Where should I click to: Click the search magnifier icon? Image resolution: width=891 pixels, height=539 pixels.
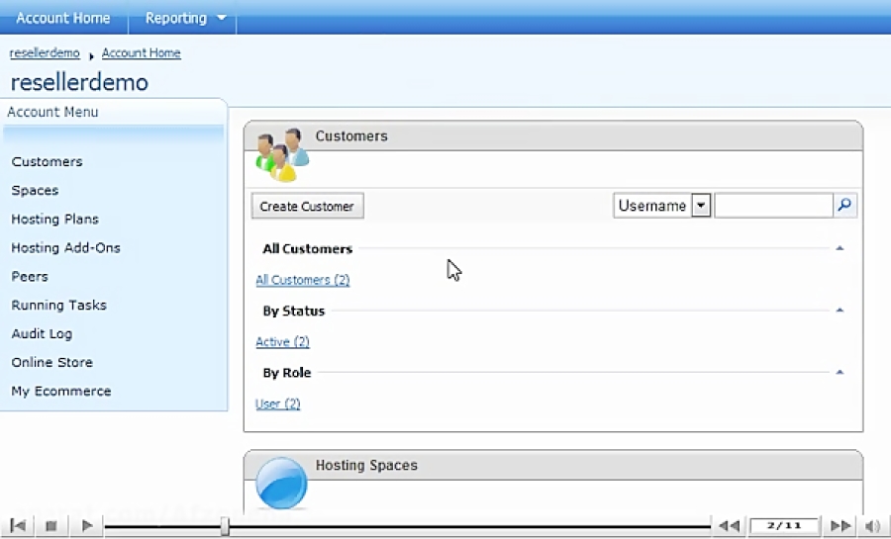point(844,206)
